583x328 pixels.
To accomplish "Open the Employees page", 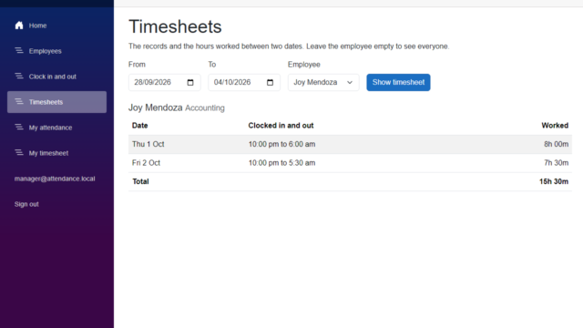I will click(56, 51).
